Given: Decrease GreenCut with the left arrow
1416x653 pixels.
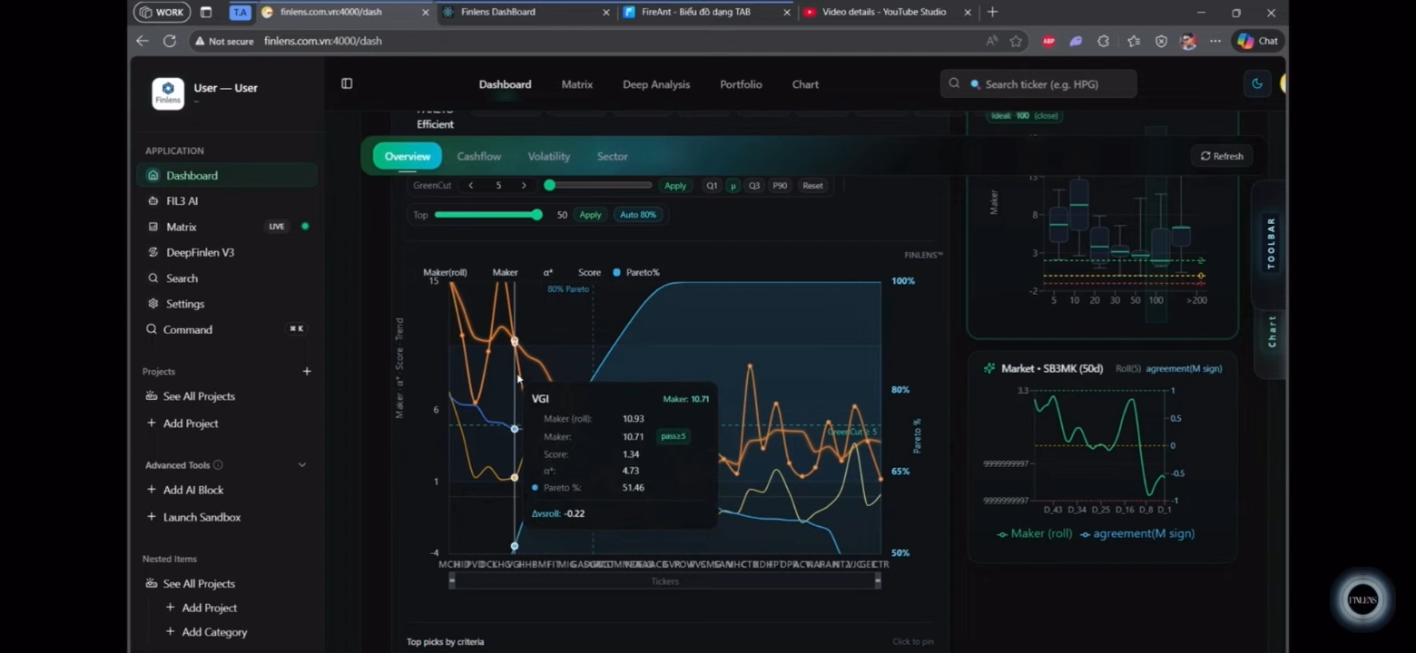Looking at the screenshot, I should point(470,186).
